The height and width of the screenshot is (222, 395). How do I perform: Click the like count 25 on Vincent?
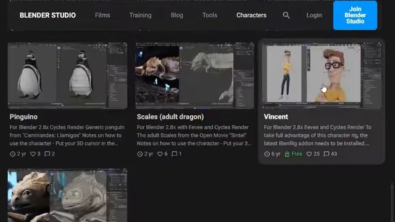pyautogui.click(x=317, y=154)
